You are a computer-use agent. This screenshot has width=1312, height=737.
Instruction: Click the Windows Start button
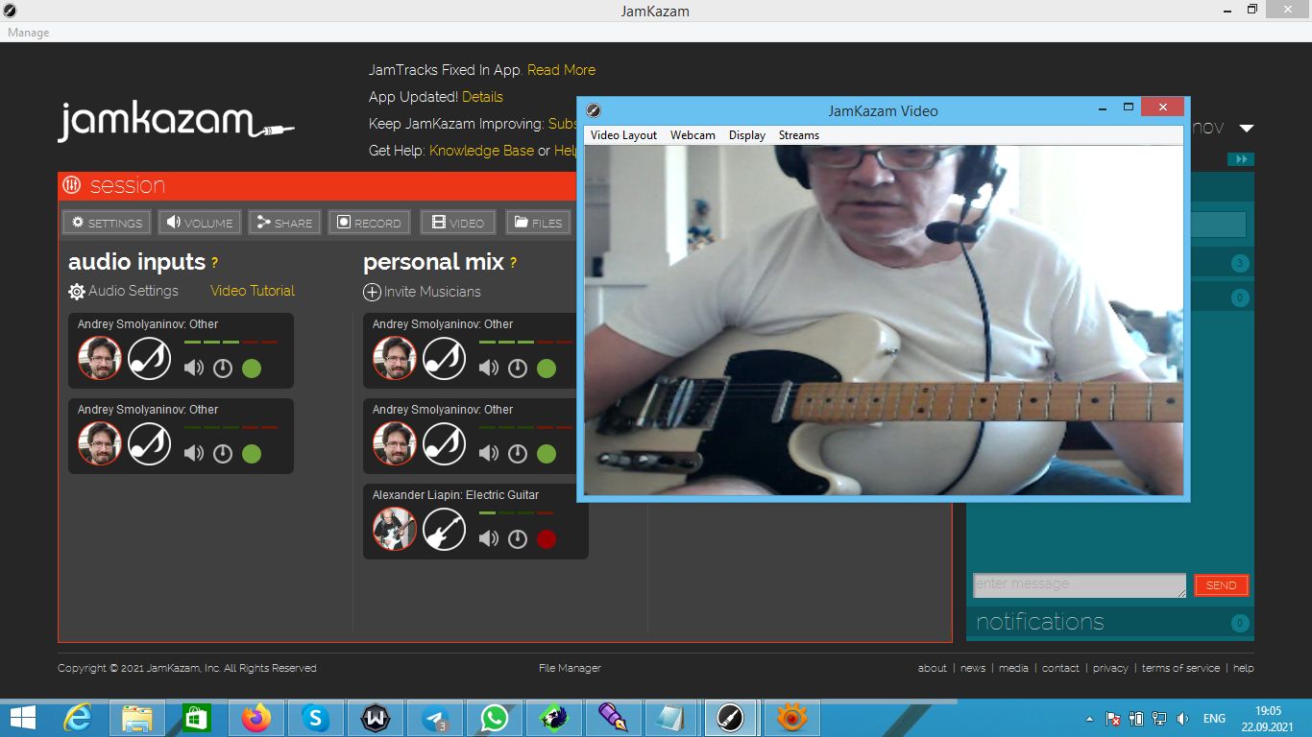pos(23,718)
